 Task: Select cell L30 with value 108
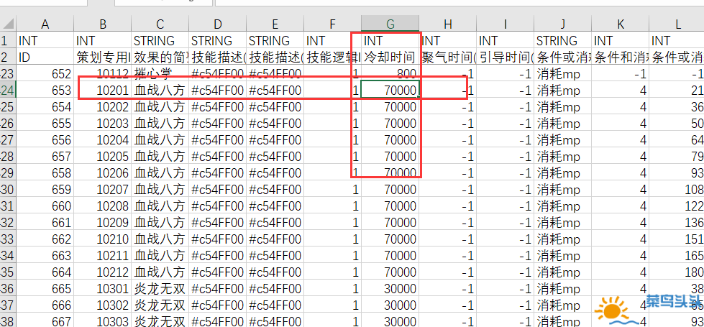pyautogui.click(x=677, y=189)
